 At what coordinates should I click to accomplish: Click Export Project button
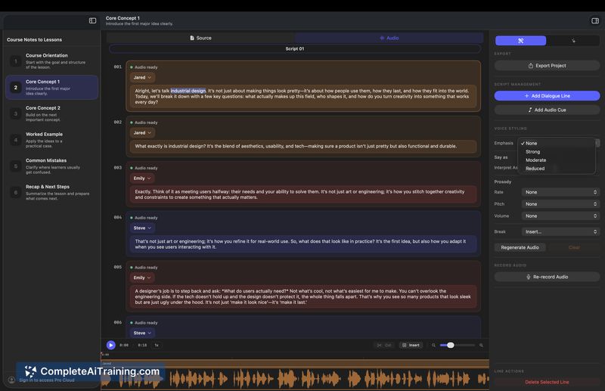point(547,66)
